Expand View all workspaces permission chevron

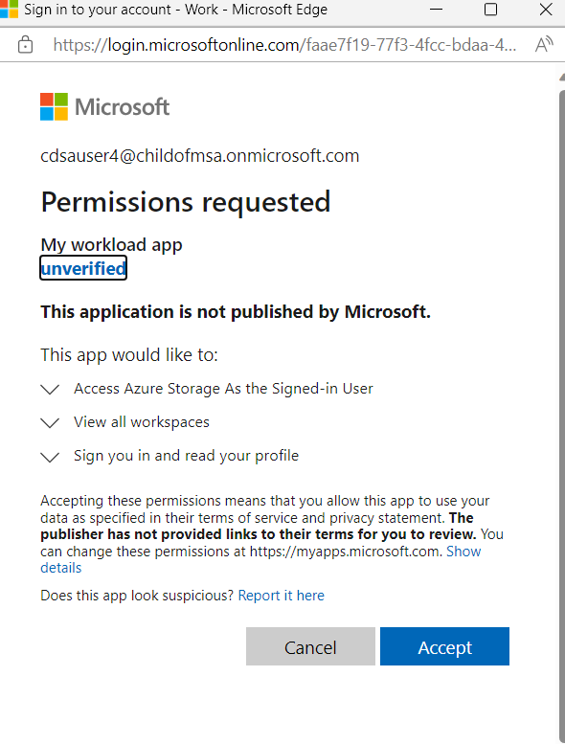click(x=50, y=422)
